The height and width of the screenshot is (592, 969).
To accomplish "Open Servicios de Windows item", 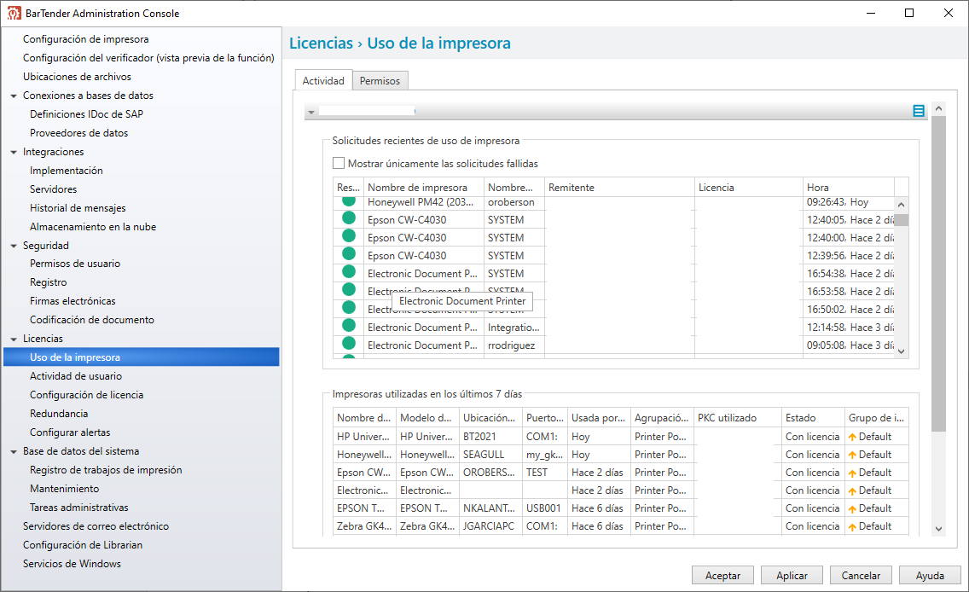I will [x=72, y=564].
